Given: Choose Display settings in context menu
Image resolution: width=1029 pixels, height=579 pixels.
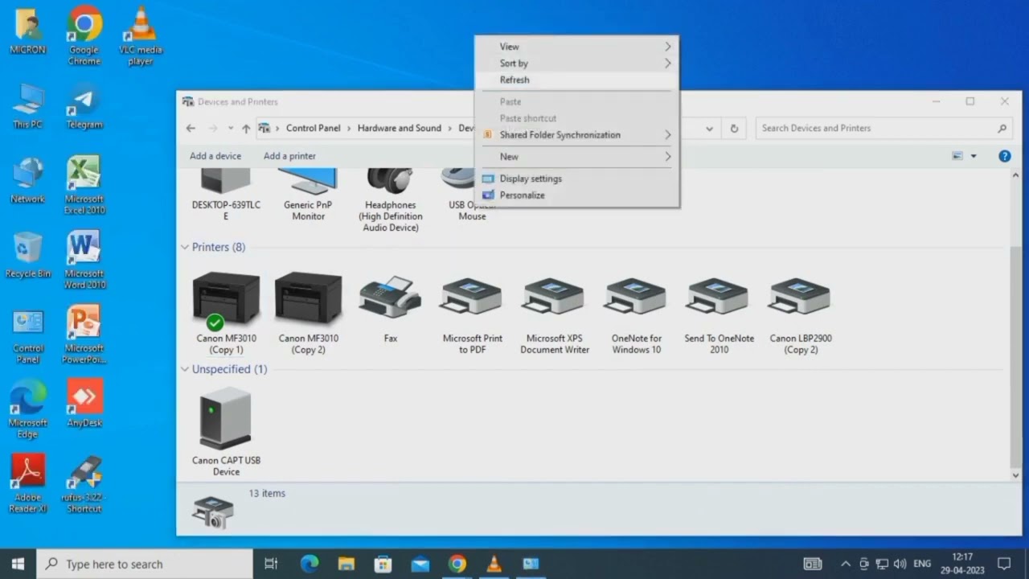Looking at the screenshot, I should click(576, 179).
